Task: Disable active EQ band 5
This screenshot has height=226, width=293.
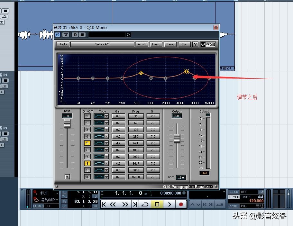Action: point(87,143)
